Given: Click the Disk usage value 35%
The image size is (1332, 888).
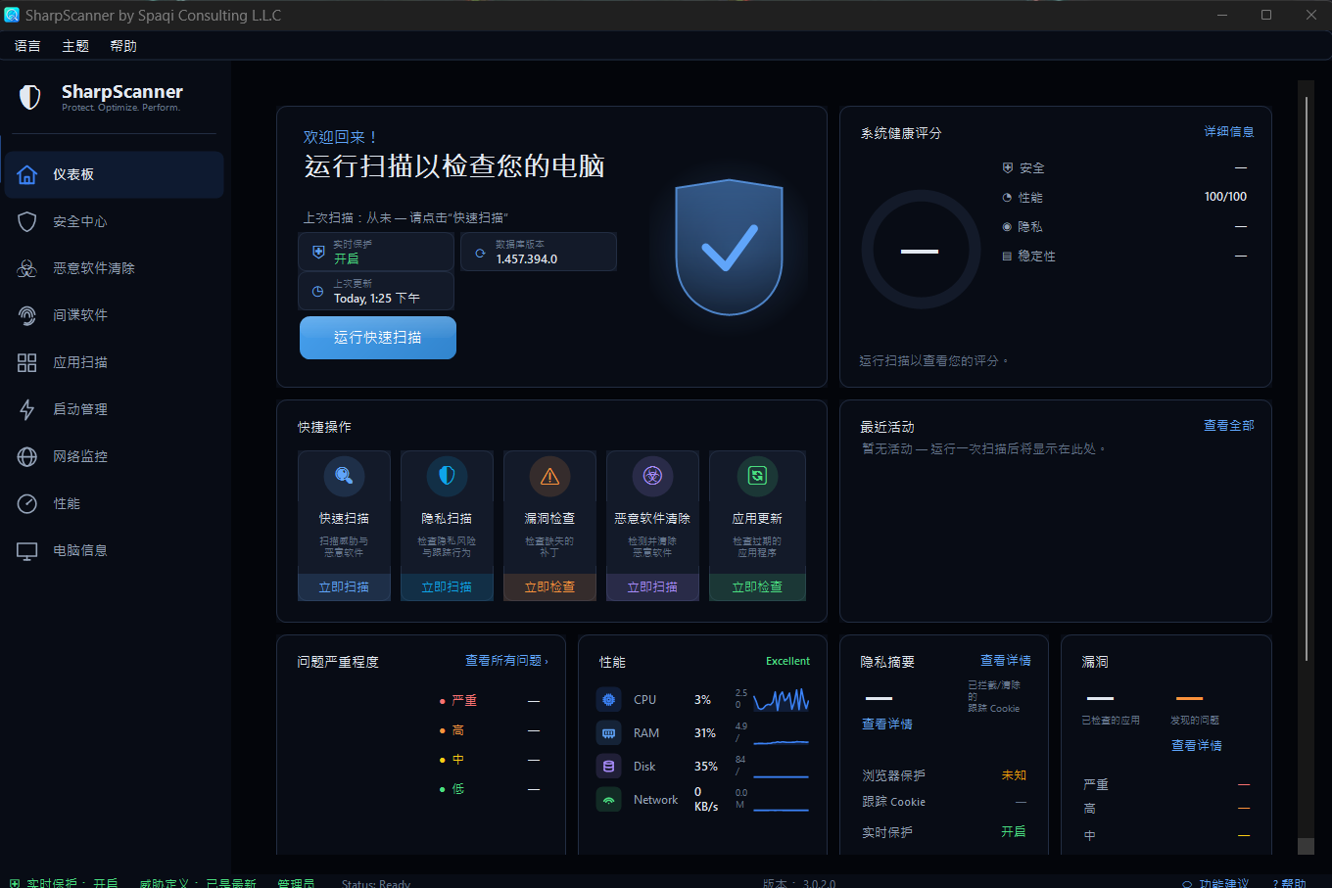Looking at the screenshot, I should coord(706,767).
